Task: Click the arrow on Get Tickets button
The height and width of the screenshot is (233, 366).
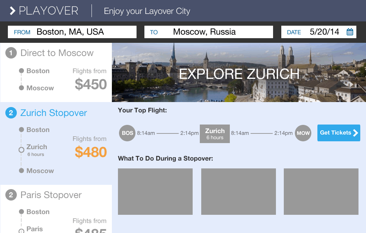Action: coord(356,133)
